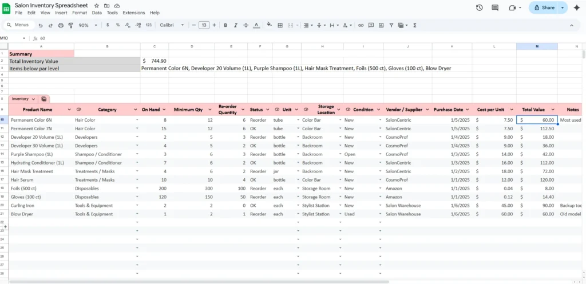The image size is (586, 284).
Task: Expand Share options dropdown arrow
Action: pos(563,7)
